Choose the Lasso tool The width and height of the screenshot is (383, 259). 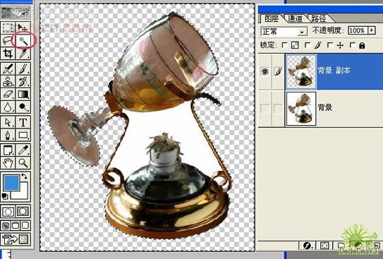(x=8, y=40)
